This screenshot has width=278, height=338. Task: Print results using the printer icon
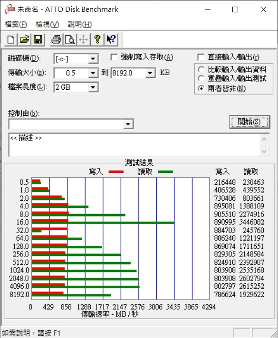point(57,40)
